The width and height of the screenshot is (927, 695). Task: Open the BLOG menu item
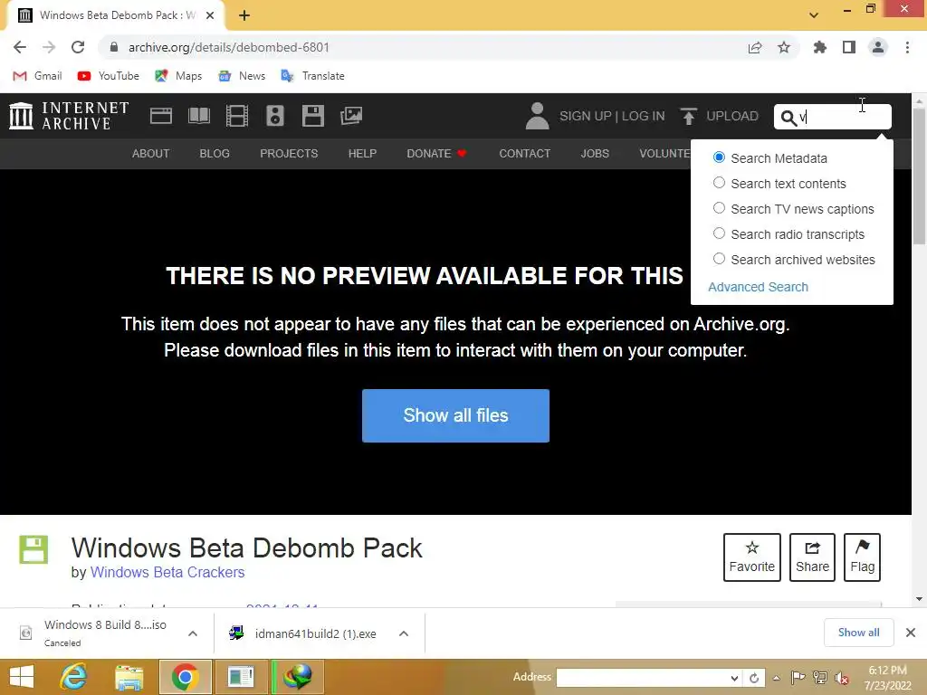pyautogui.click(x=215, y=154)
